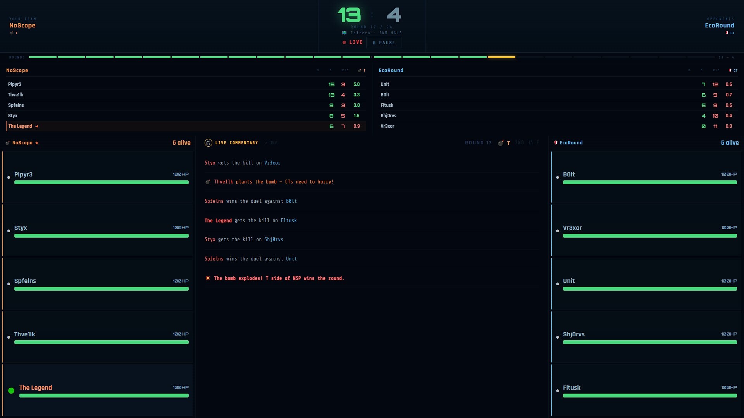The width and height of the screenshot is (744, 418).
Task: Click the Caldera map icon
Action: 344,33
